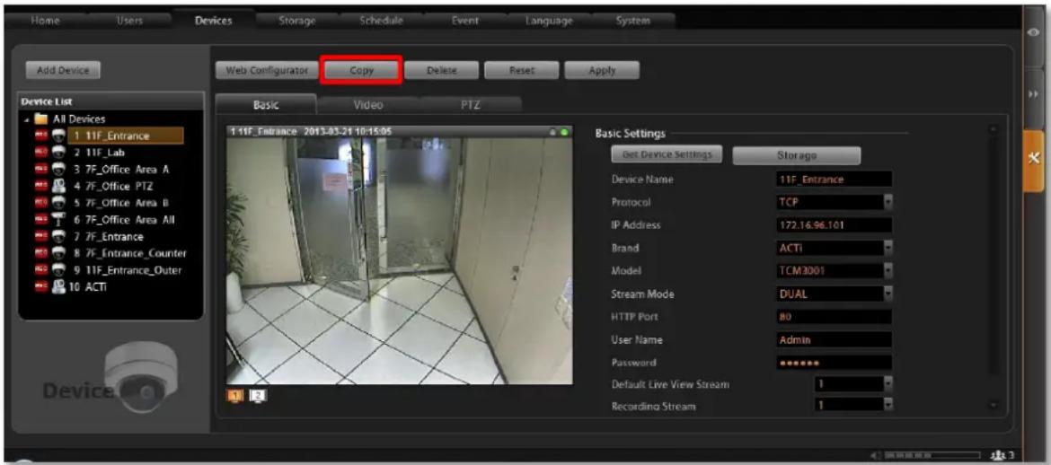
Task: Click the REC badge beside 11F_Entrance
Action: tap(40, 136)
